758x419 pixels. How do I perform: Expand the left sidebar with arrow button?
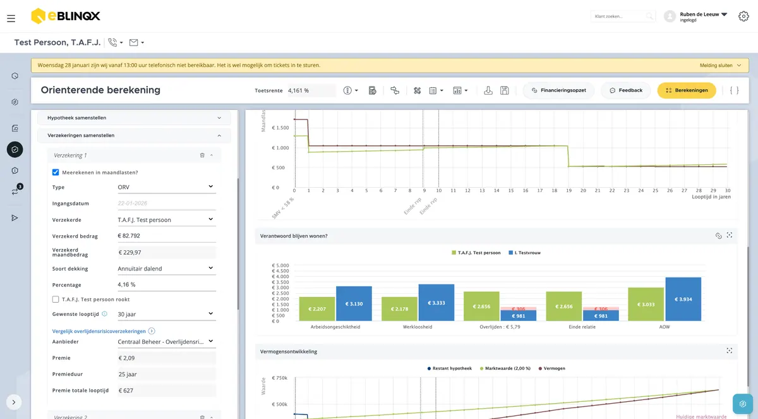tap(14, 401)
